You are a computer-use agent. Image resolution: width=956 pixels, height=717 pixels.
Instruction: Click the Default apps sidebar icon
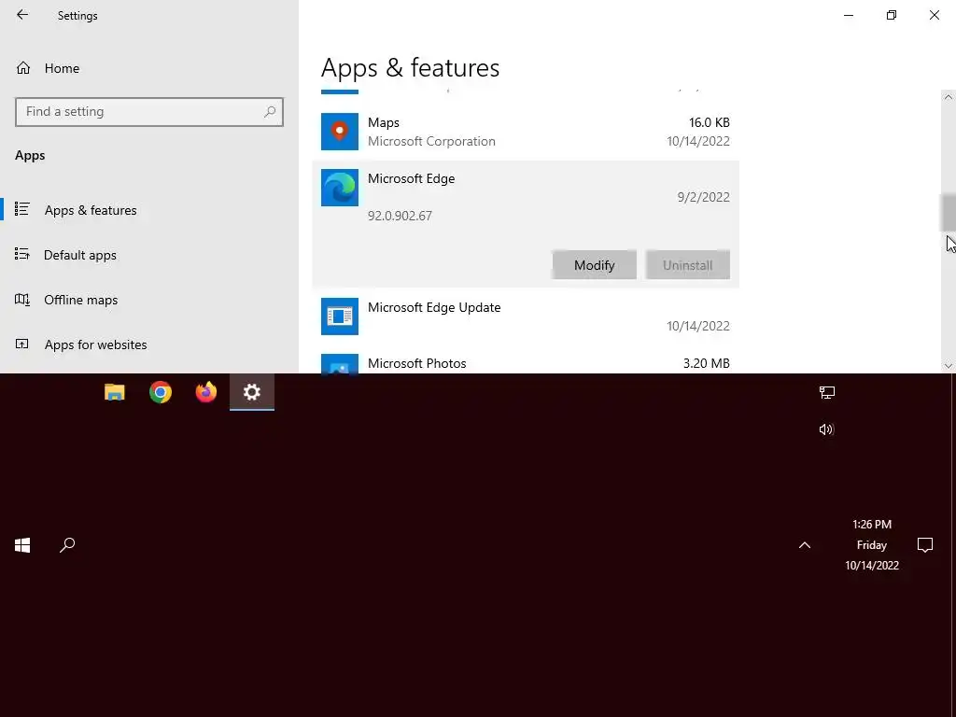[x=22, y=254]
